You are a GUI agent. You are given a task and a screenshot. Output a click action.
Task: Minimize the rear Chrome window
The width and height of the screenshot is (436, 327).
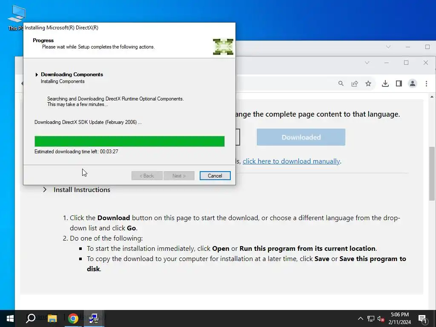click(x=408, y=47)
